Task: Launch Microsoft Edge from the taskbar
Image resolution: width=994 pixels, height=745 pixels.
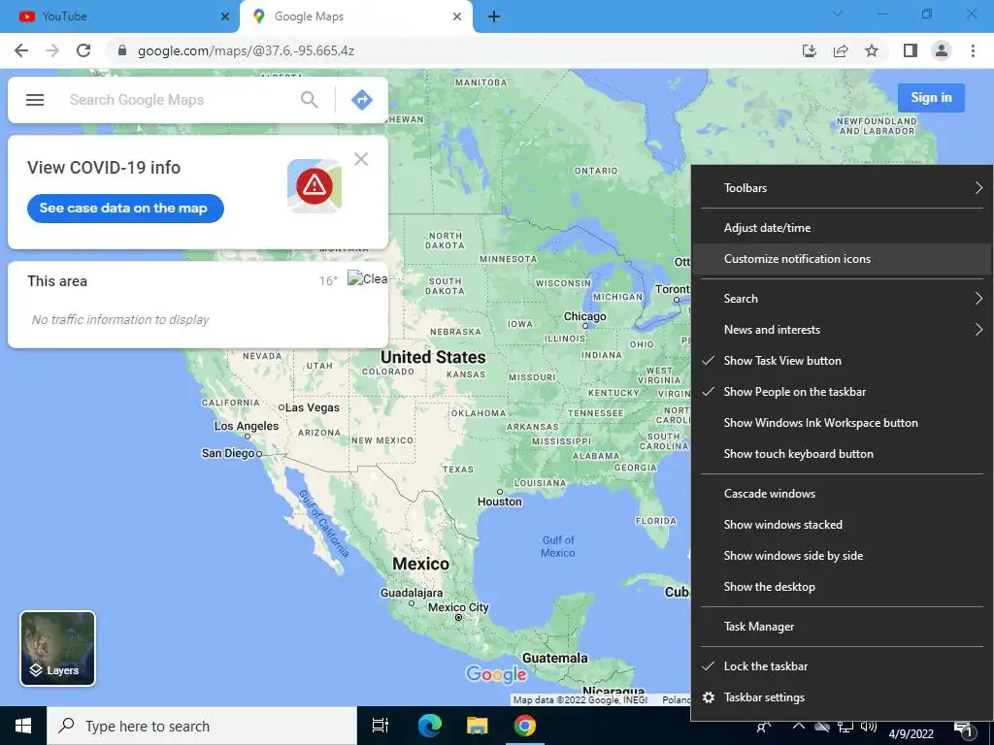Action: tap(430, 726)
